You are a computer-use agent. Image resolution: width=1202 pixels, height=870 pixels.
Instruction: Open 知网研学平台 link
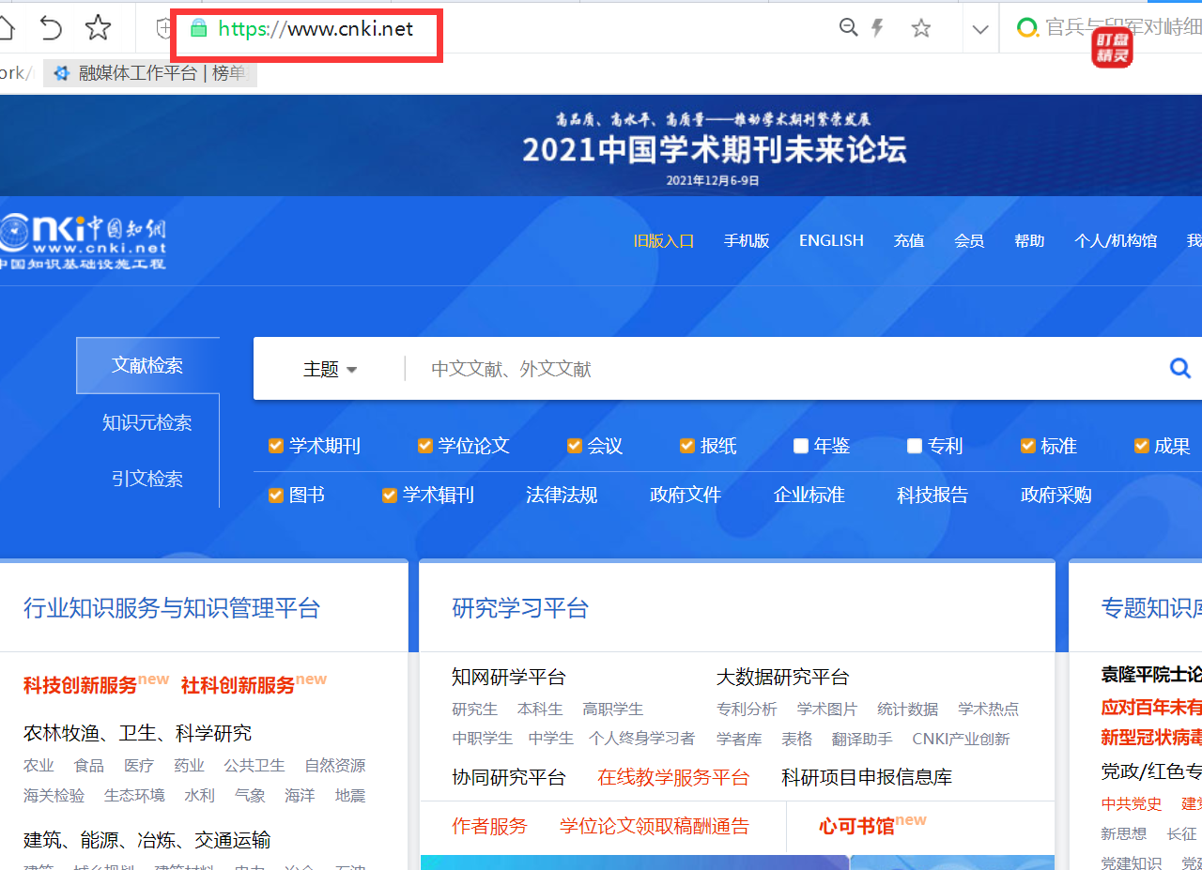click(509, 677)
